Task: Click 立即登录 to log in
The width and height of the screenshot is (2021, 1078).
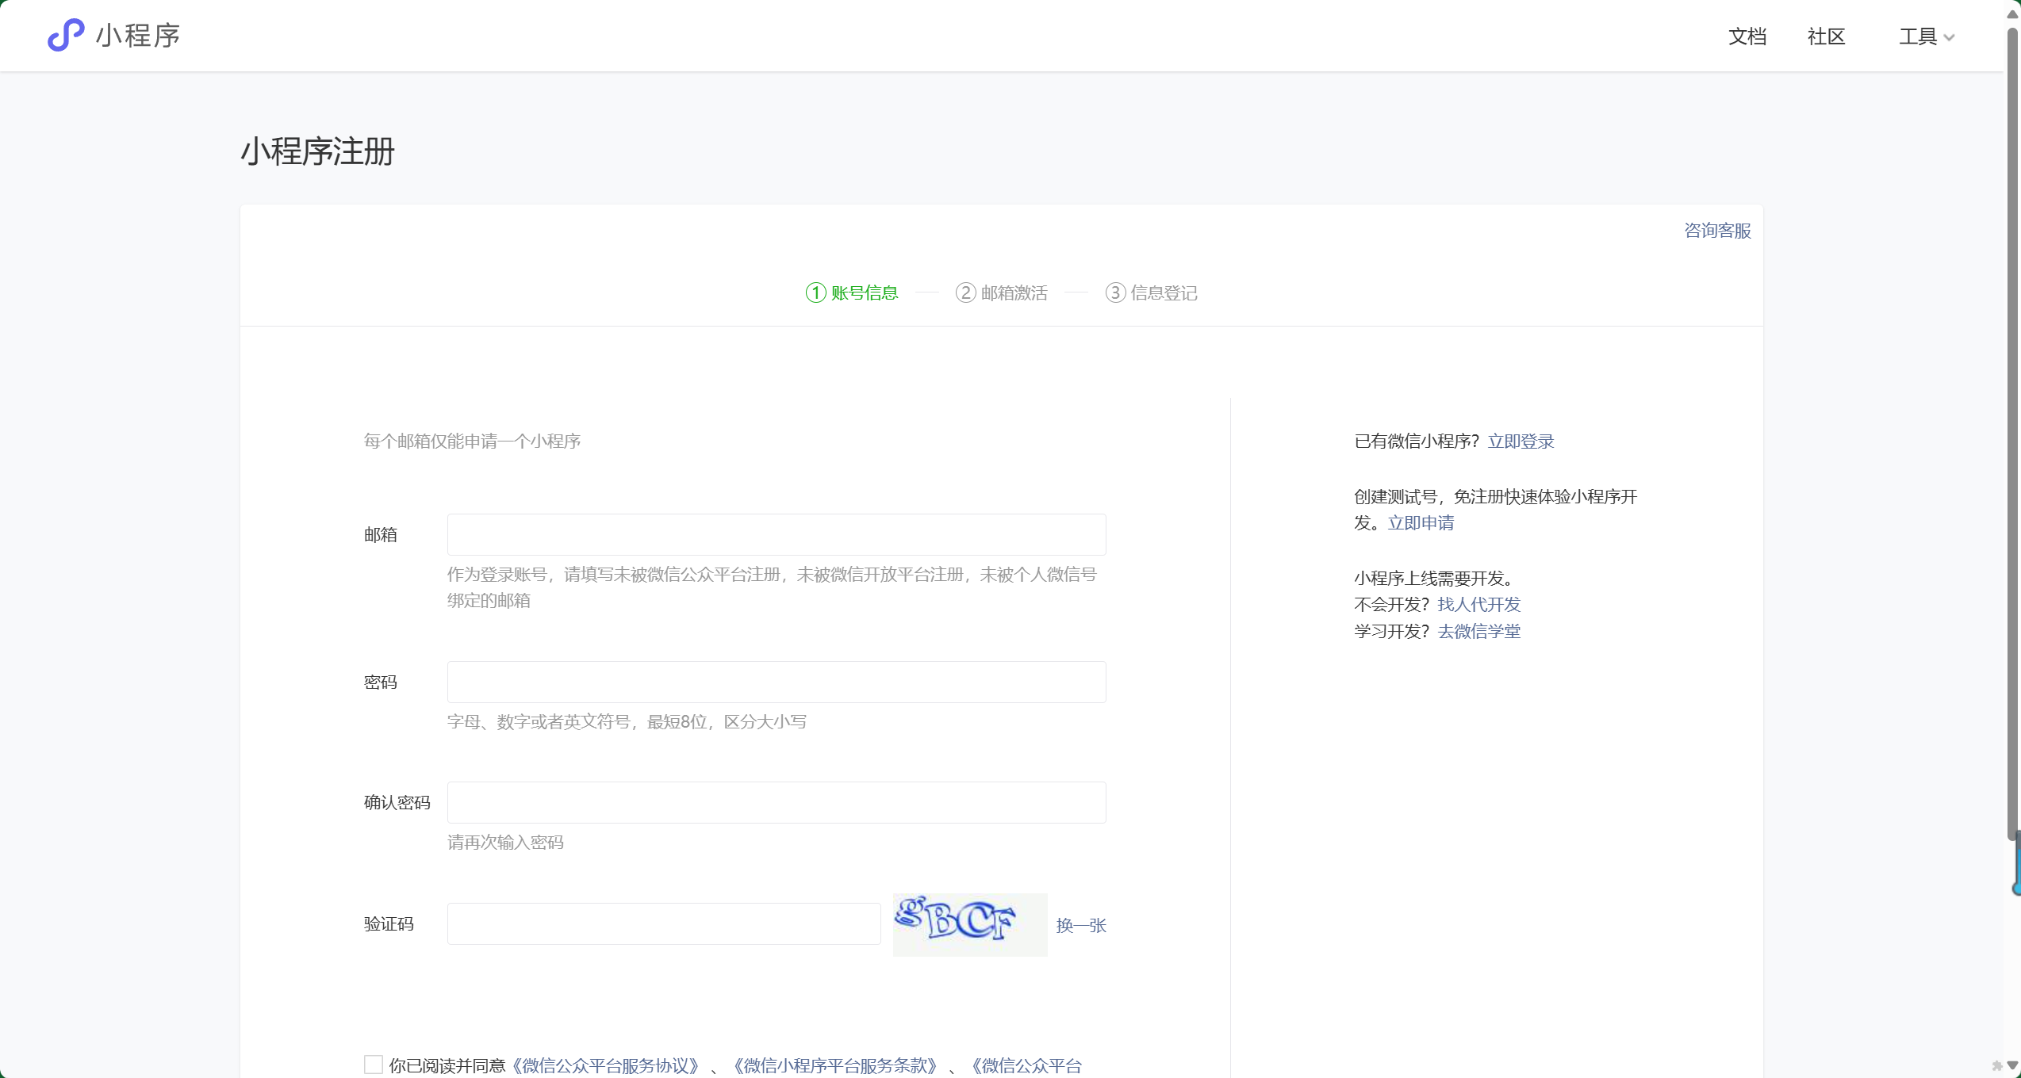Action: click(x=1521, y=441)
